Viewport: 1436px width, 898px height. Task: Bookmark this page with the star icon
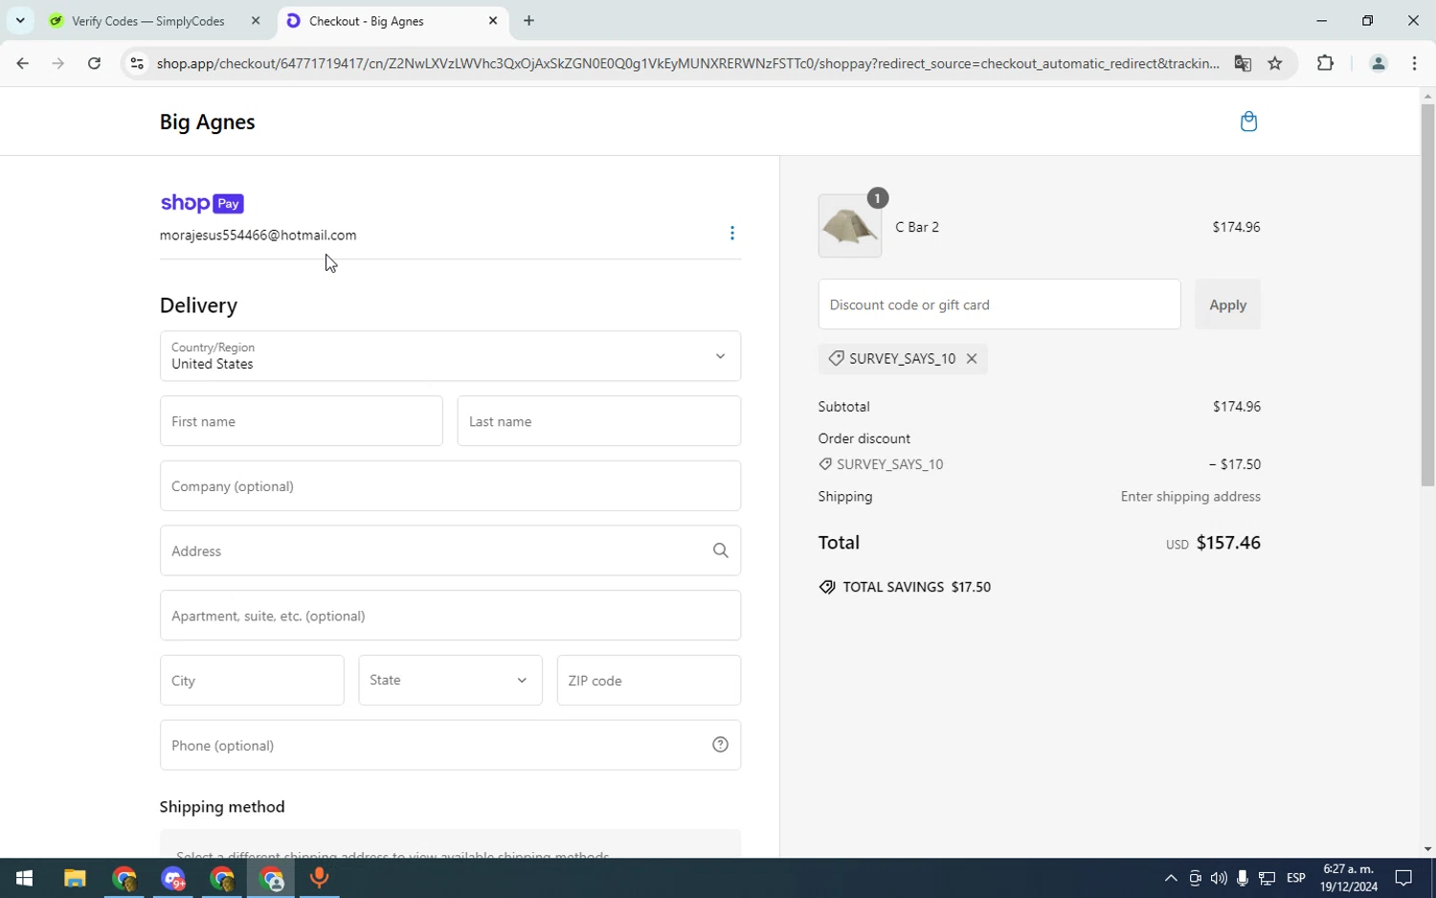(1275, 63)
